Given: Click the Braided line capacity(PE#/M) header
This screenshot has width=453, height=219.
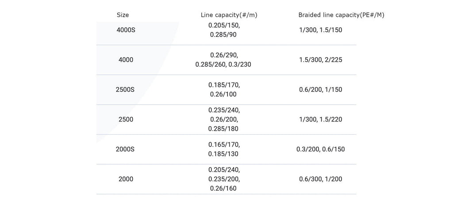Looking at the screenshot, I should [x=341, y=15].
